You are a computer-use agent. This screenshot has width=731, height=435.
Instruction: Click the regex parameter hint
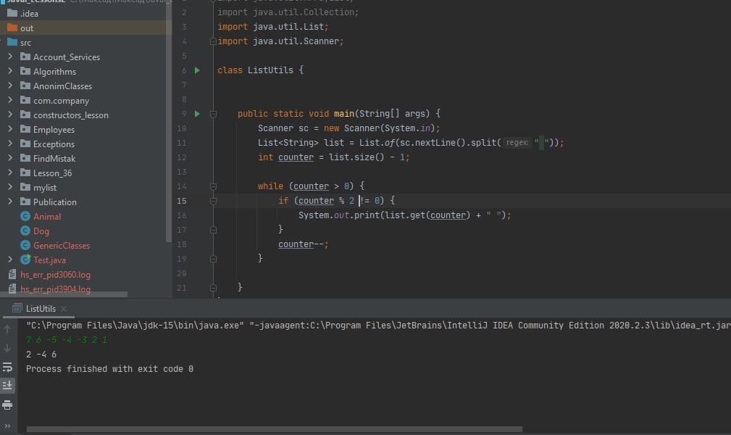[517, 143]
